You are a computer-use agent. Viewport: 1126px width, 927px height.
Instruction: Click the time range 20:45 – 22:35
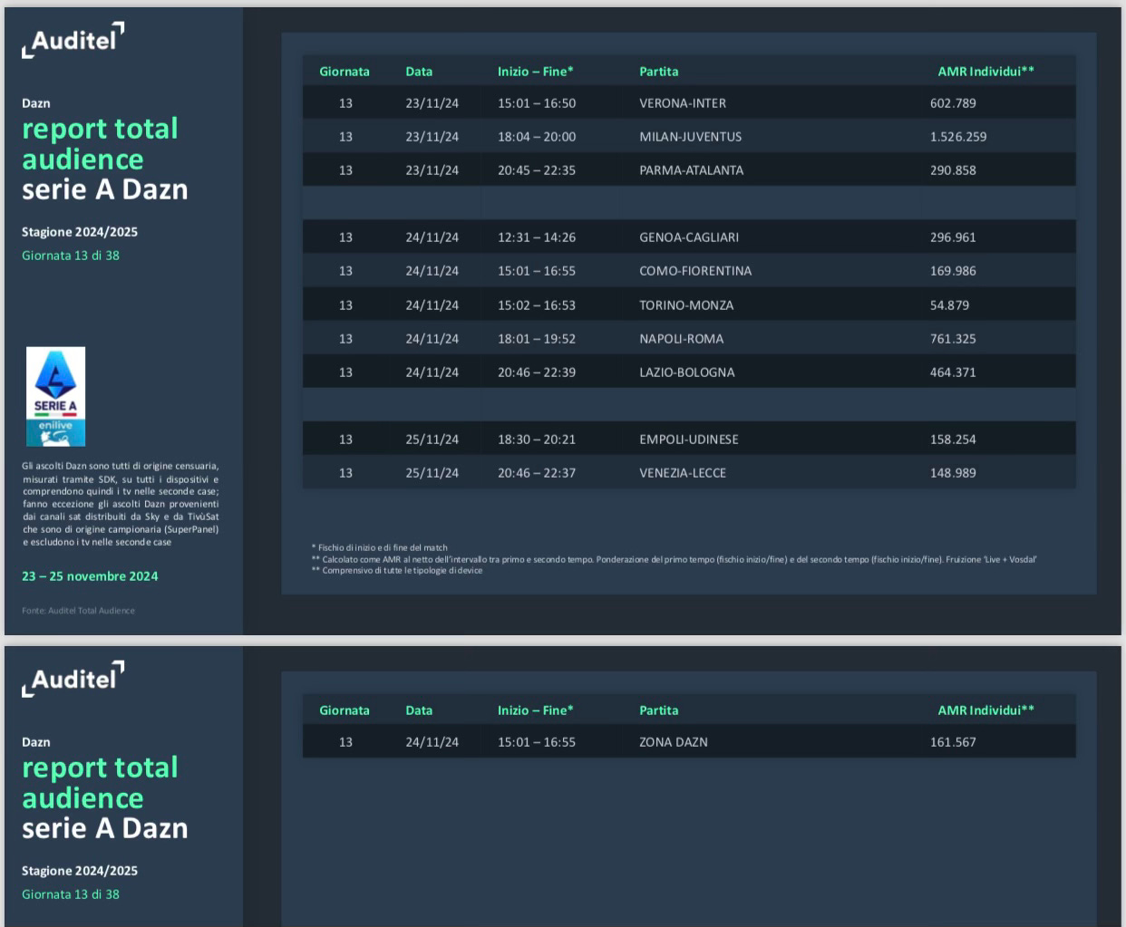click(x=537, y=170)
